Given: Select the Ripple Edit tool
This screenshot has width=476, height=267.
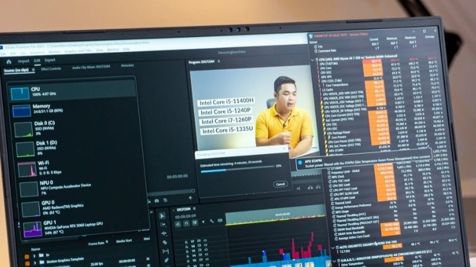Looking at the screenshot, I should [164, 233].
